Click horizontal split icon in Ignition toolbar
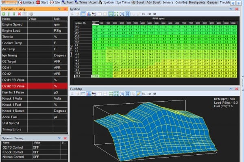This screenshot has height=162, width=244. coord(105,14)
